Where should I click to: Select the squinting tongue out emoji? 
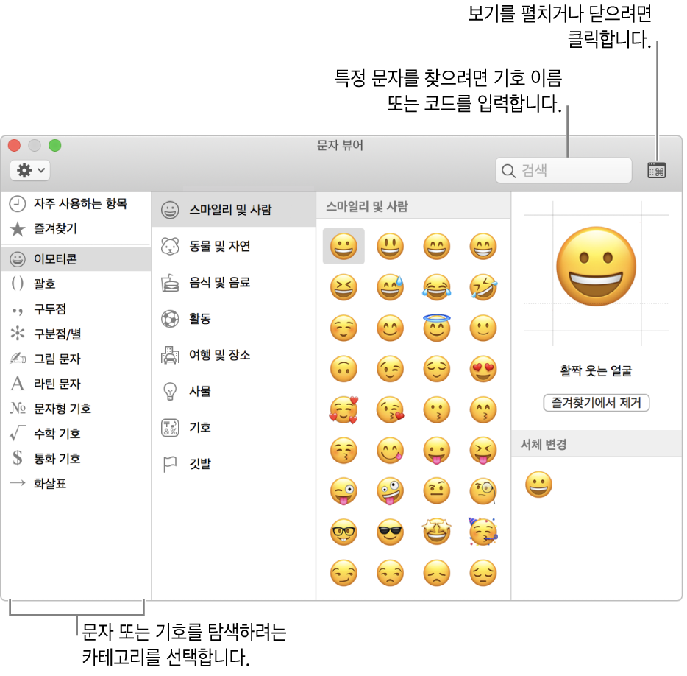[x=483, y=451]
